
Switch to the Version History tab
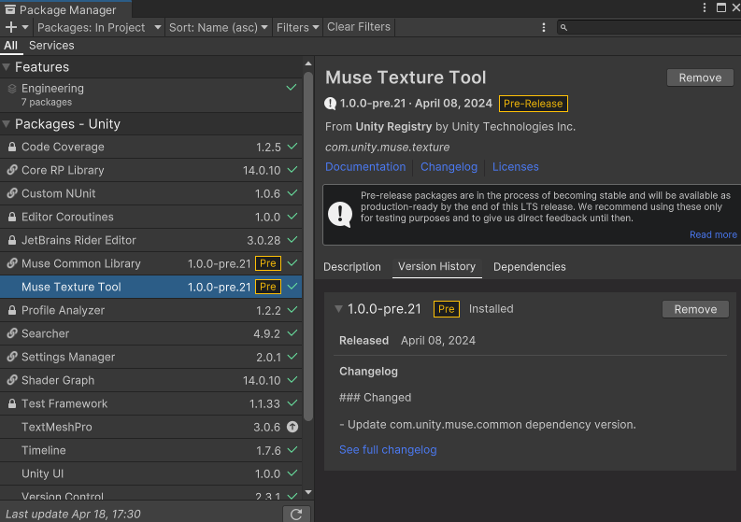coord(436,267)
